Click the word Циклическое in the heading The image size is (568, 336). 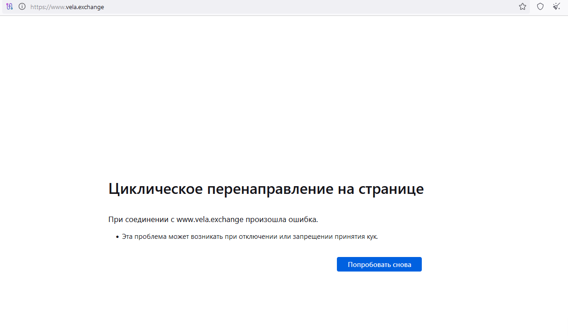[x=155, y=189]
